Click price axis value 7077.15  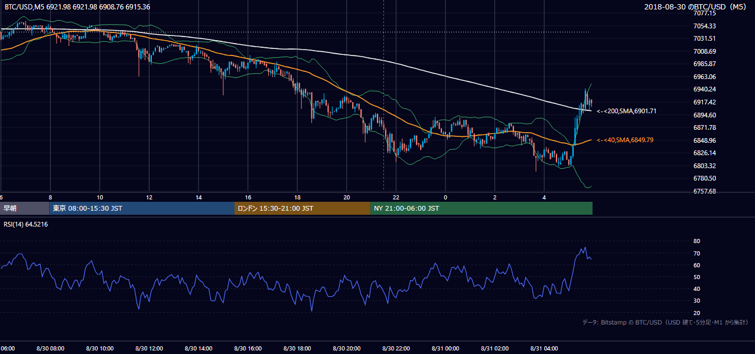click(705, 13)
